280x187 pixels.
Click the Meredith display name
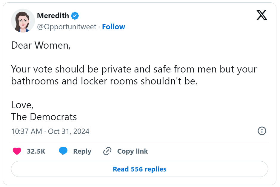point(53,16)
